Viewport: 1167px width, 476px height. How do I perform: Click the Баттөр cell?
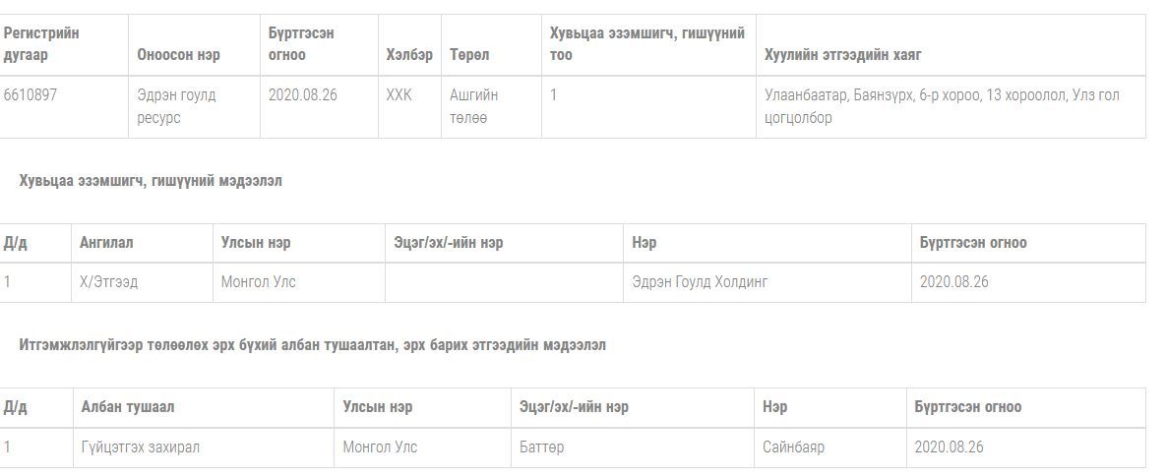pyautogui.click(x=542, y=447)
